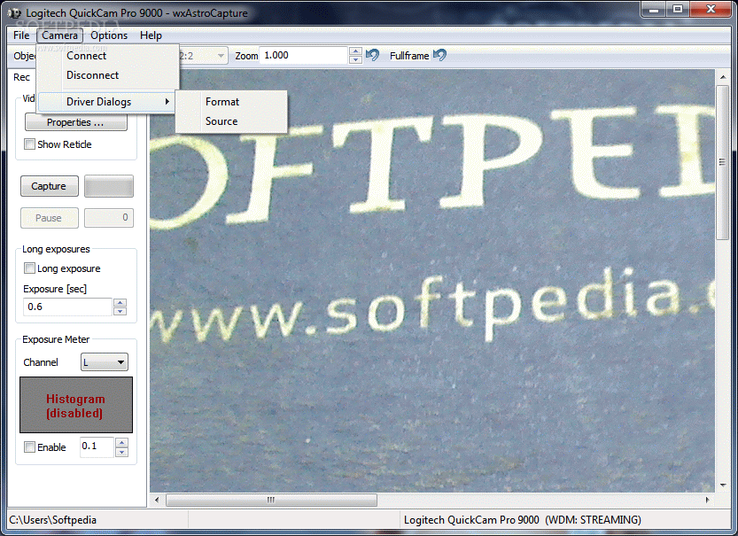Click the horizontal scrollbar left arrow
The image size is (738, 536).
pos(157,500)
